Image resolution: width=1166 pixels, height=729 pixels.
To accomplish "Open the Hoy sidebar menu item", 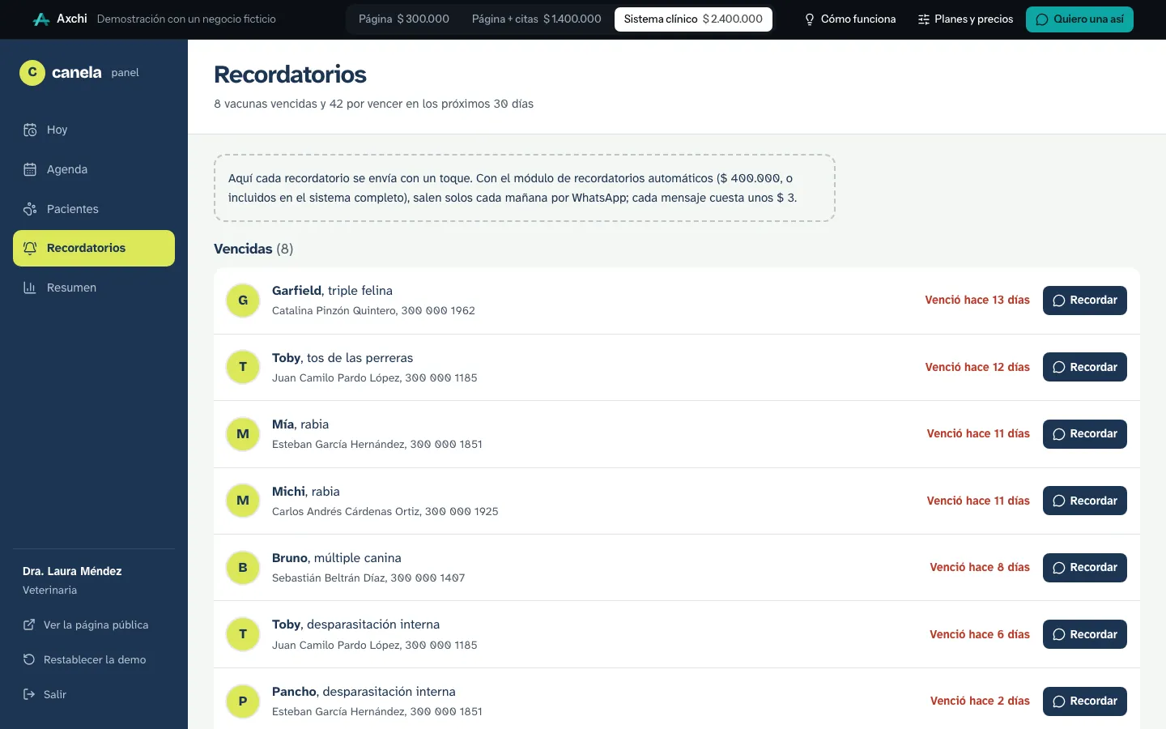I will tap(94, 130).
